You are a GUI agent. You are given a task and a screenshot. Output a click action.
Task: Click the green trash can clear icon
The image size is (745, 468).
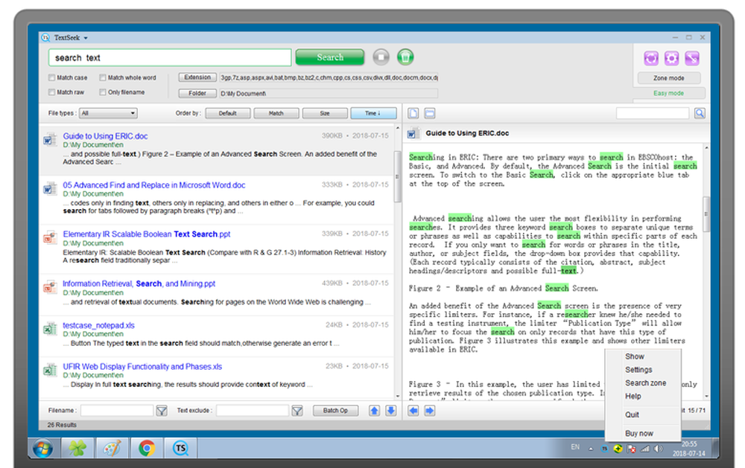point(405,57)
